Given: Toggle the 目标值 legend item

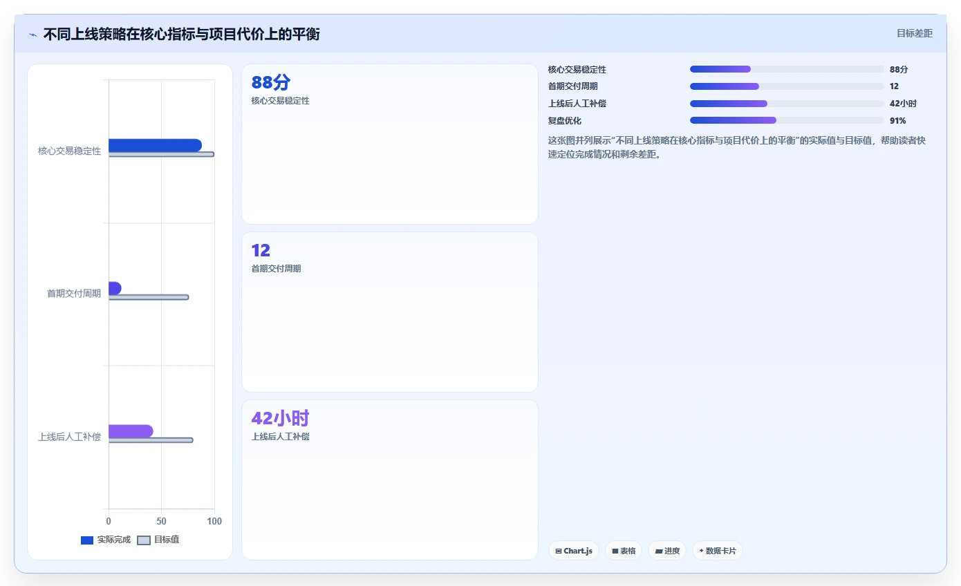Looking at the screenshot, I should (x=158, y=540).
